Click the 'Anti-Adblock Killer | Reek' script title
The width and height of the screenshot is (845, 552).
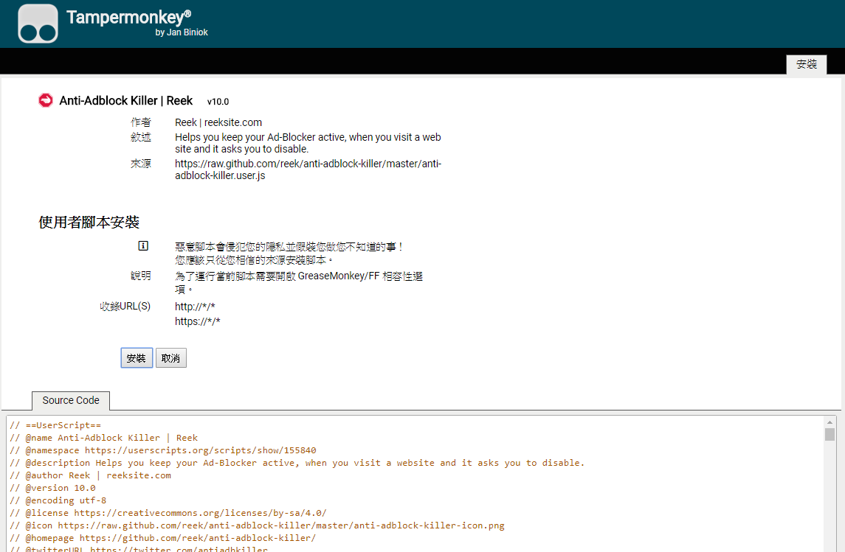tap(125, 101)
